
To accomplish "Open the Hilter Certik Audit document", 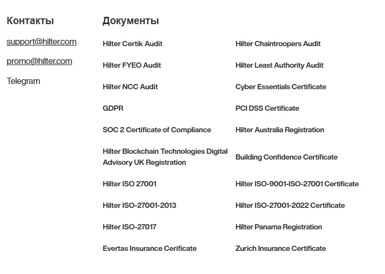I will click(x=133, y=44).
